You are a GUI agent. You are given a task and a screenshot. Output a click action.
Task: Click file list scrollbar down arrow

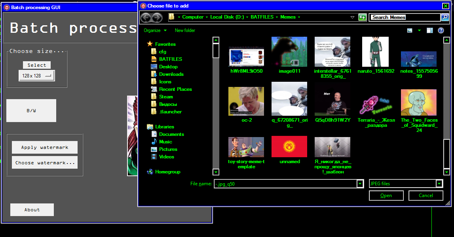pos(446,172)
